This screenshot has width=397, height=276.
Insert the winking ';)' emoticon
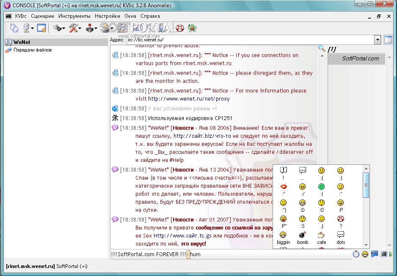click(x=321, y=222)
